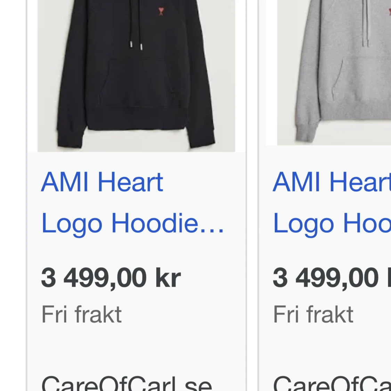The height and width of the screenshot is (391, 391).
Task: Open the gray AMI hoodie product photo
Action: coord(334,72)
